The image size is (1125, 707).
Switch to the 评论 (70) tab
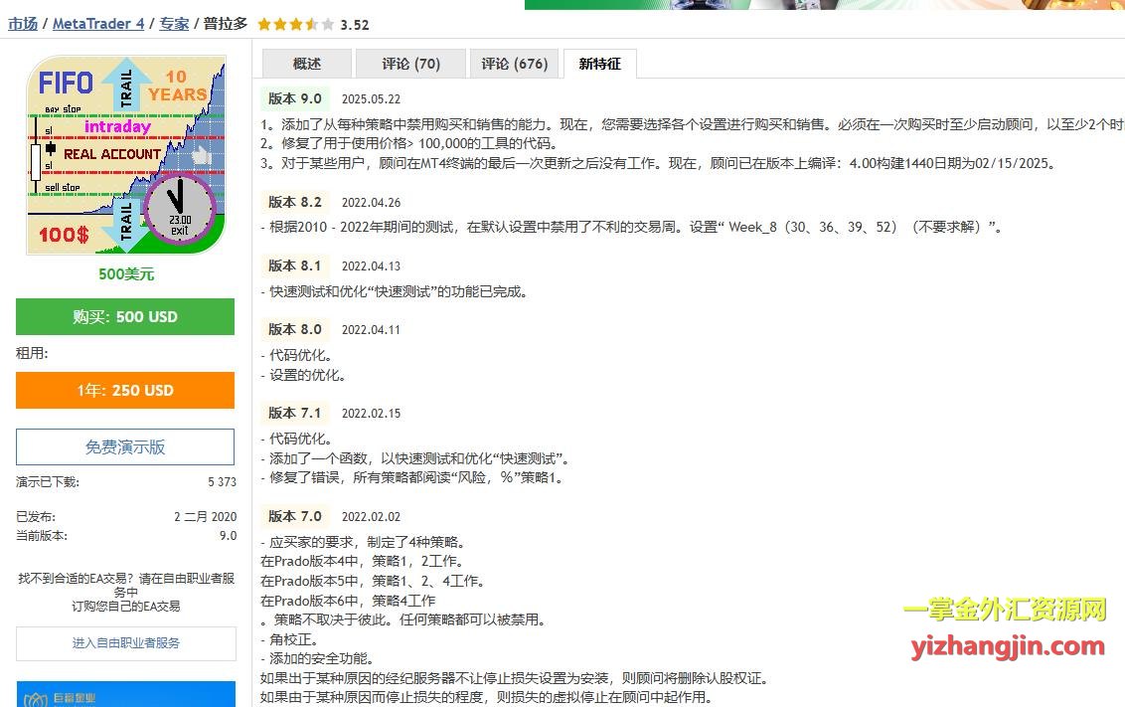pos(410,64)
